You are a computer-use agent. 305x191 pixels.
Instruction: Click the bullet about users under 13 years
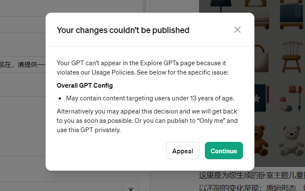(x=150, y=98)
